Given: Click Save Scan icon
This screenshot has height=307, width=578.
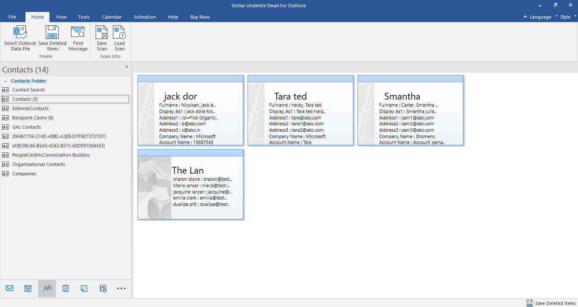Looking at the screenshot, I should coord(102,33).
